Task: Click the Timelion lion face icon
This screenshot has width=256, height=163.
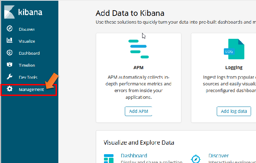Action: click(x=10, y=65)
